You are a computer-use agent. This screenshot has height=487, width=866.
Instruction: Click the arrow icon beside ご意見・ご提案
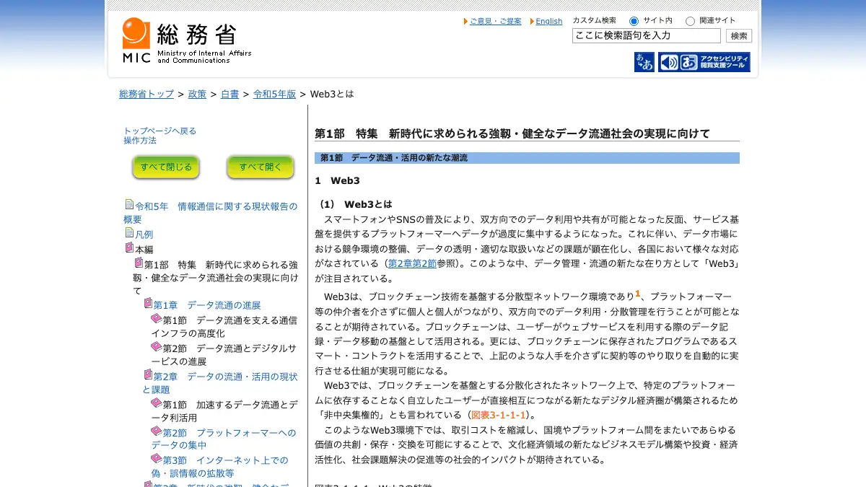click(465, 22)
